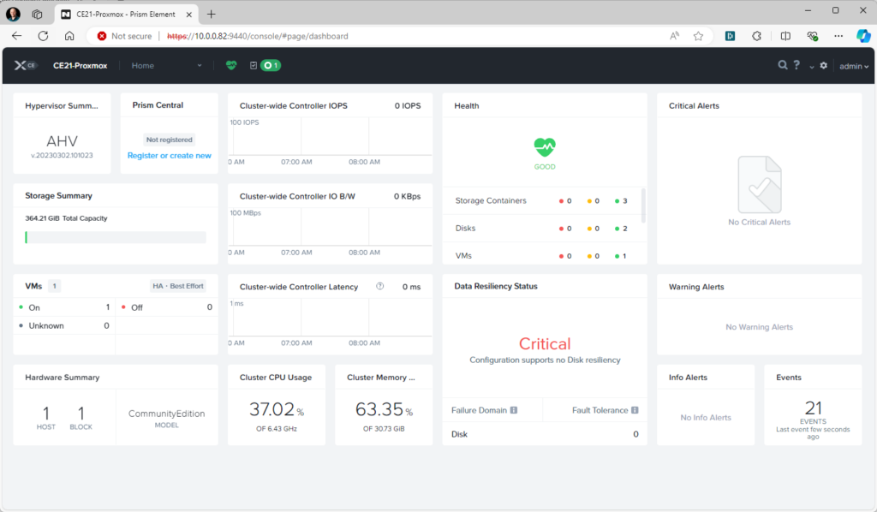Click the Register or create new link

pos(170,155)
